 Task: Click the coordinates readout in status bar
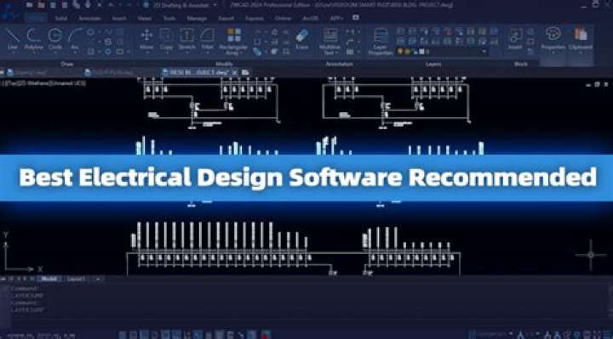click(x=41, y=335)
